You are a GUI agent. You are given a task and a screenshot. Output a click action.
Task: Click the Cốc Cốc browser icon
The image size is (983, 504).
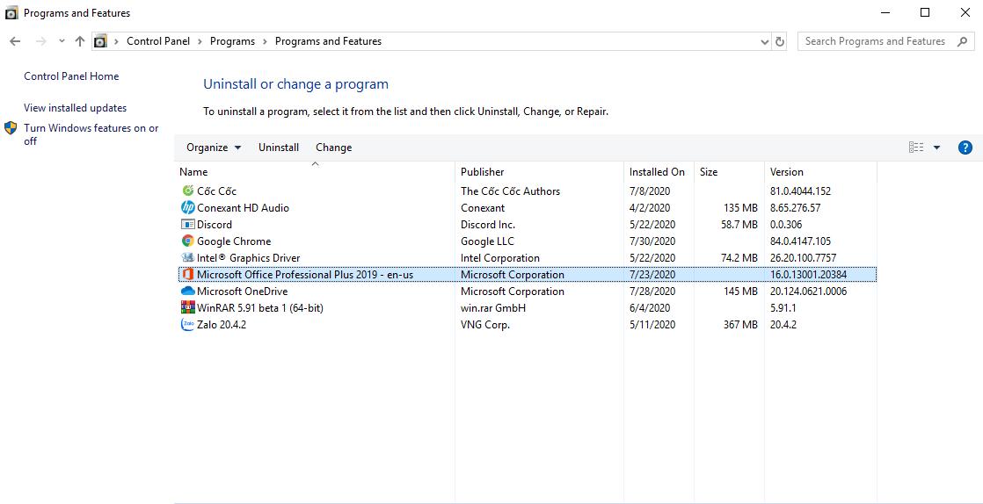pos(187,191)
